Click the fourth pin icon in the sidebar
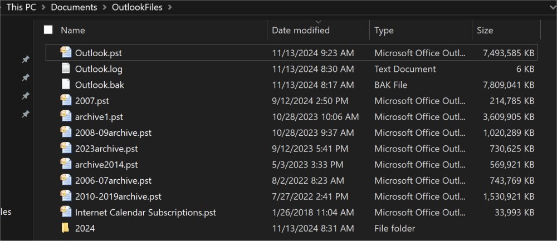 point(26,114)
